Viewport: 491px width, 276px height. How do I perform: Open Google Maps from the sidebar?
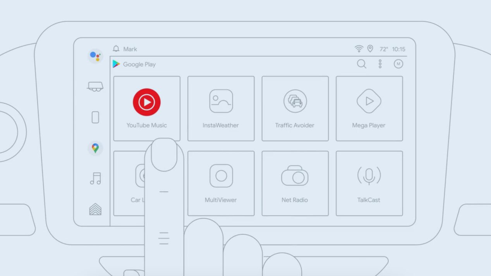[x=95, y=148]
